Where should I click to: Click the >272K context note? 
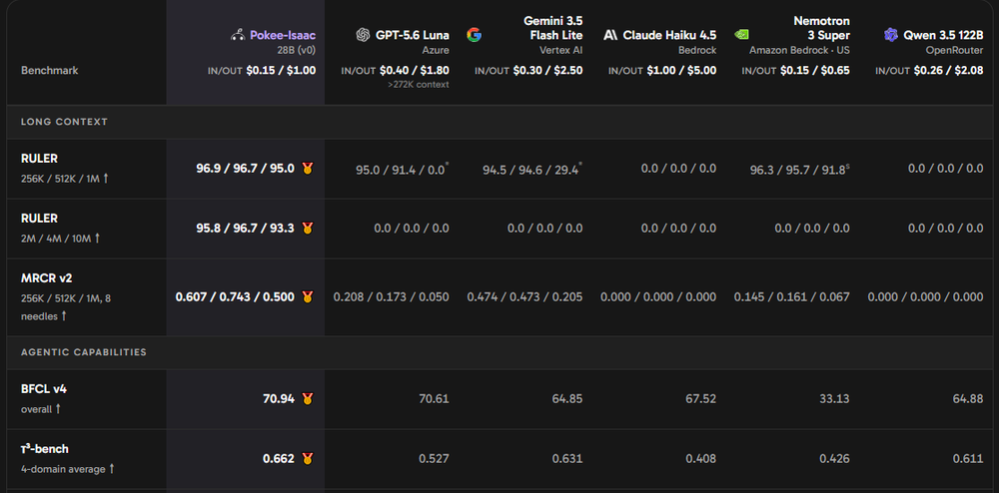418,85
